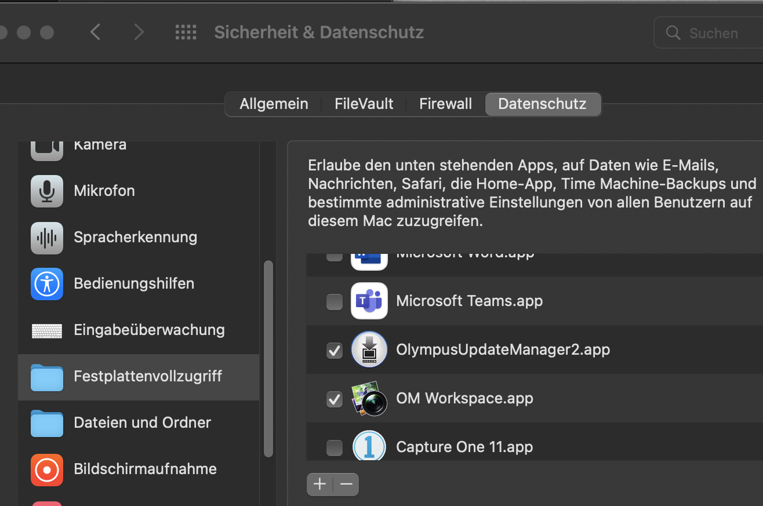This screenshot has height=506, width=763.
Task: Select the Microsoft Teams.app row label
Action: pos(469,301)
